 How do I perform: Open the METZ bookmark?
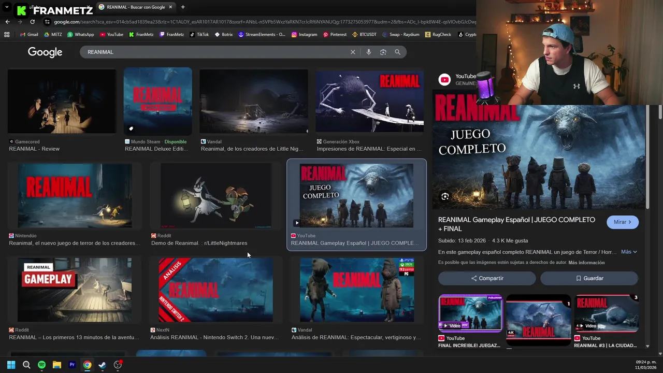pyautogui.click(x=53, y=35)
